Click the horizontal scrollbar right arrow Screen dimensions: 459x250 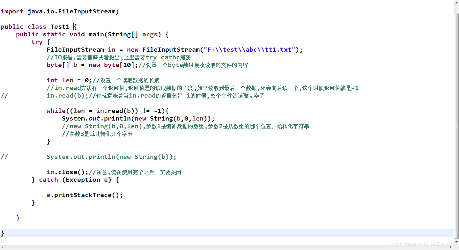pos(451,247)
